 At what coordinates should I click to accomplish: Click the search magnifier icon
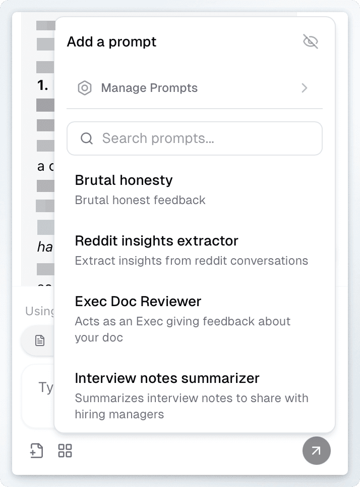87,138
